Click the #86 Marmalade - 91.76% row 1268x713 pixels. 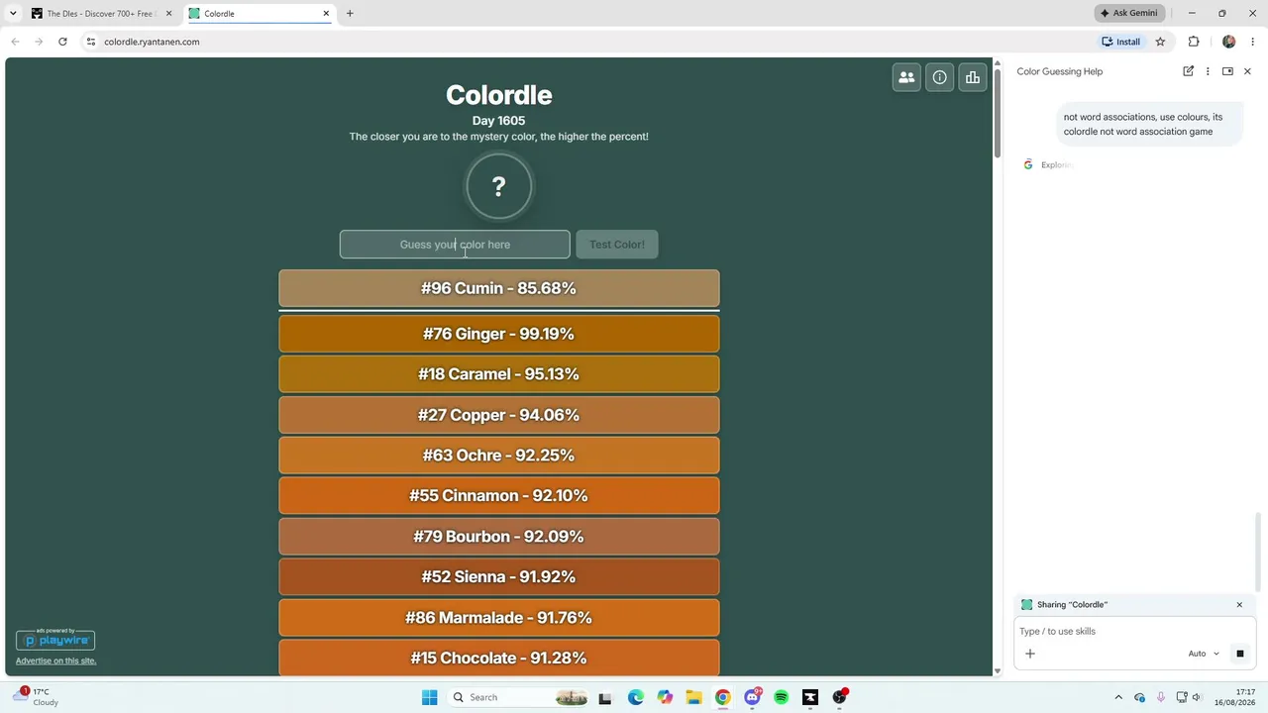pyautogui.click(x=499, y=618)
